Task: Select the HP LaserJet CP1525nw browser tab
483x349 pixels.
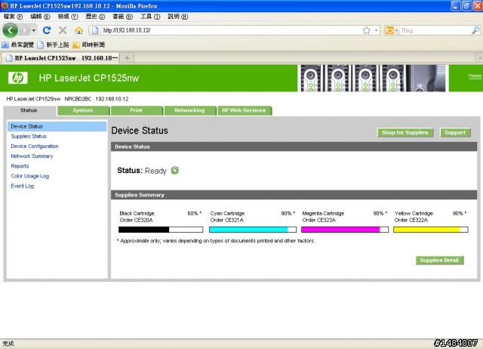Action: click(61, 58)
